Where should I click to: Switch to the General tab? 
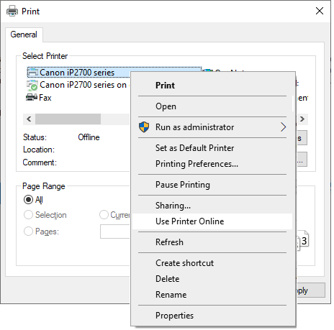tap(24, 35)
